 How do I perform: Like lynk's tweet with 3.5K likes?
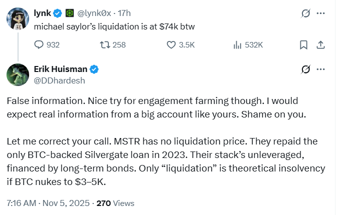[172, 45]
